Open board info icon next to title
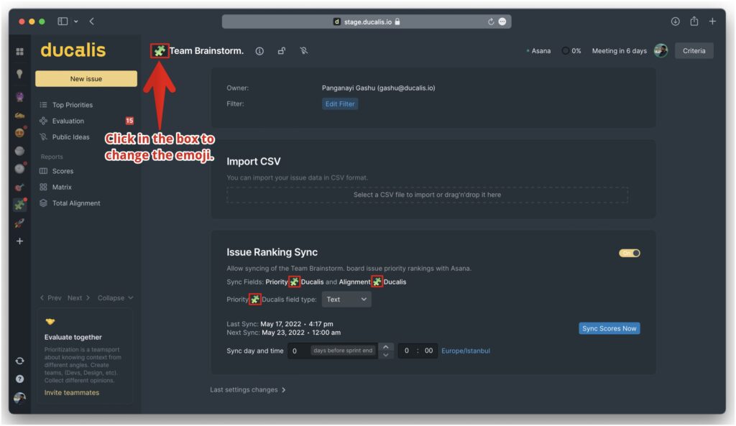The height and width of the screenshot is (426, 736). tap(259, 51)
